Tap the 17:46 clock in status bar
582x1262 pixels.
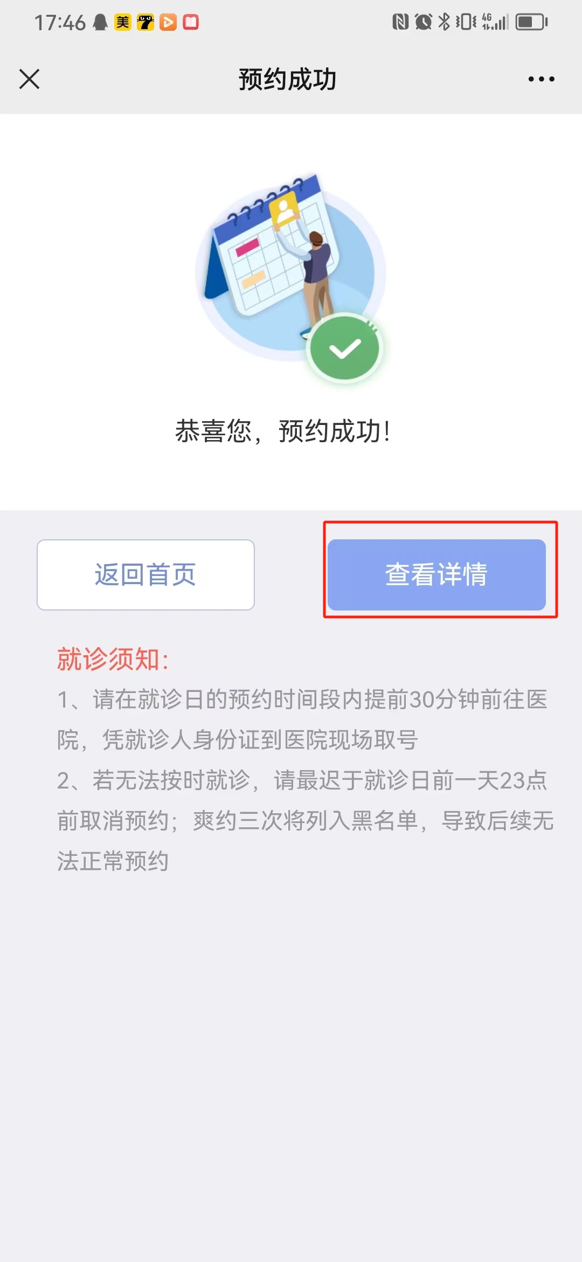(x=60, y=23)
